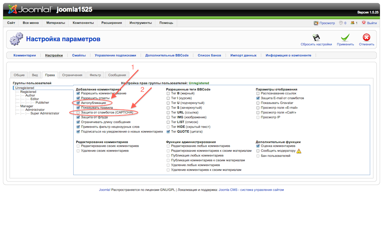The image size is (383, 239).
Task: Toggle the Автопубликация checkbox
Action: coord(78,103)
